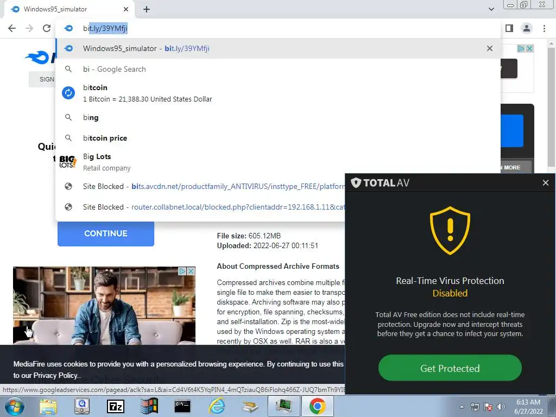Launch 7-Zip from the taskbar
This screenshot has width=556, height=417.
pos(116,406)
